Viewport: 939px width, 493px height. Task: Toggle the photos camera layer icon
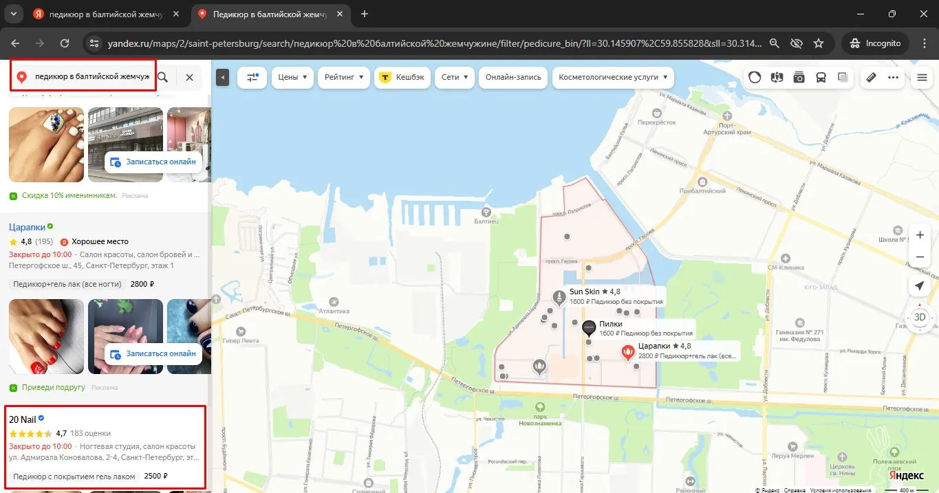coord(799,78)
